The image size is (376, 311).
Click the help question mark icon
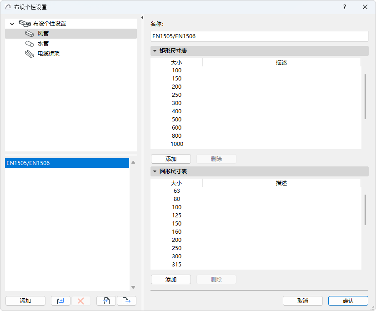pos(345,7)
